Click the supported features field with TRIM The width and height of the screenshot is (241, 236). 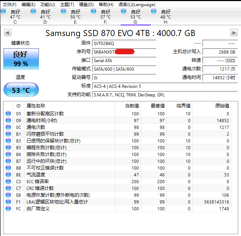click(x=165, y=95)
